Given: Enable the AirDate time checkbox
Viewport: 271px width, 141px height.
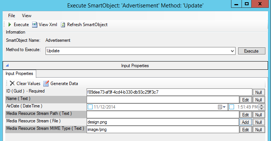Looking at the screenshot, I should coord(231,107).
